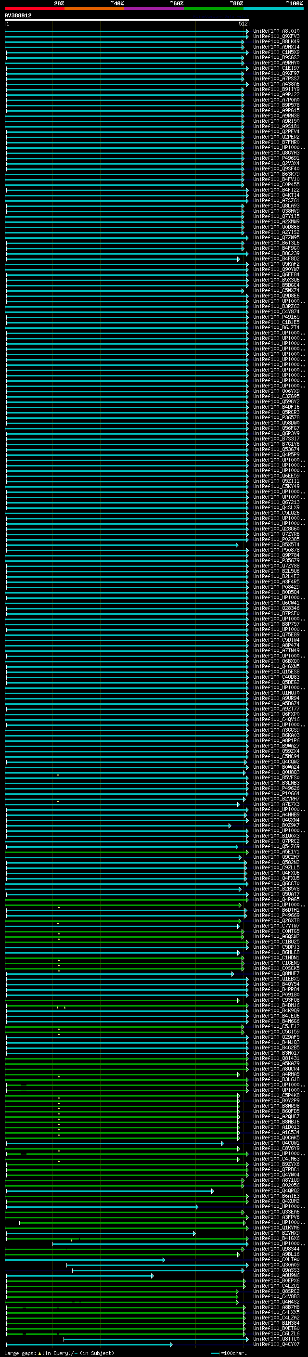Open hit UniRef100_Q9XFV3
This screenshot has height=1357, width=308.
tap(276, 37)
